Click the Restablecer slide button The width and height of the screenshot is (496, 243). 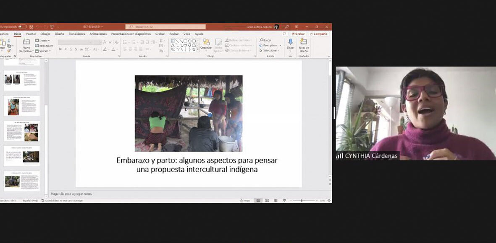[x=44, y=46]
